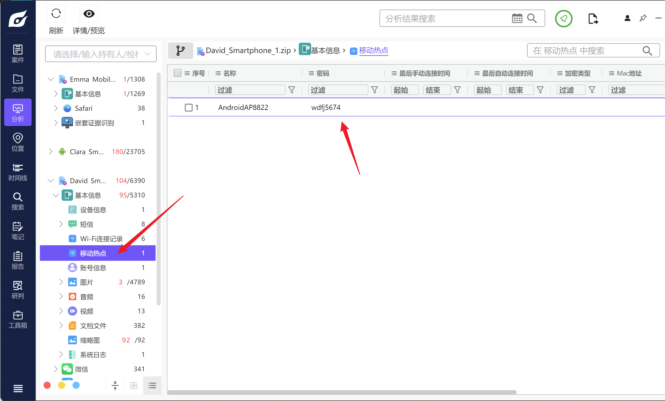This screenshot has height=401, width=665.
Task: Open the Toolbox (工具箱) sidebar section
Action: tap(18, 319)
